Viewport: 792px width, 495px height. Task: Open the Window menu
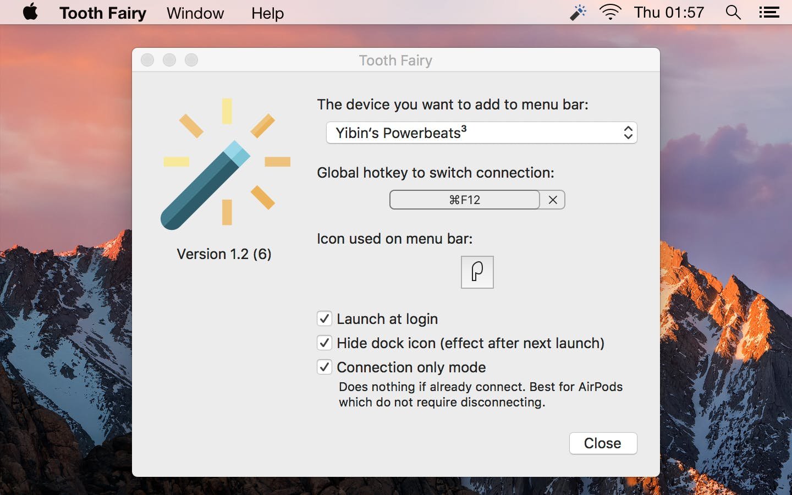(x=195, y=13)
